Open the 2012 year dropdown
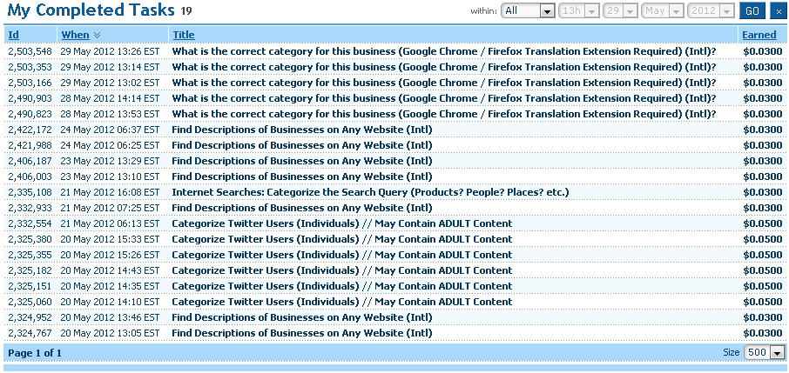789x373 pixels. [711, 10]
